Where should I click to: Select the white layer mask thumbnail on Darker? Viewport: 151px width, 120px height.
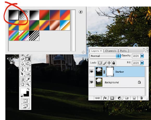(x=110, y=72)
